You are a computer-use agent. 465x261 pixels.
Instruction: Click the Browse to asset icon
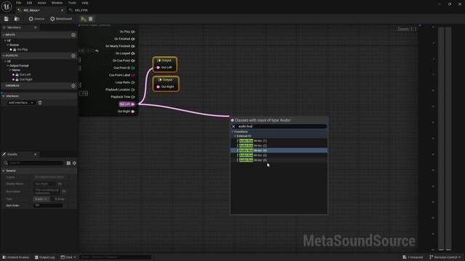pyautogui.click(x=17, y=19)
